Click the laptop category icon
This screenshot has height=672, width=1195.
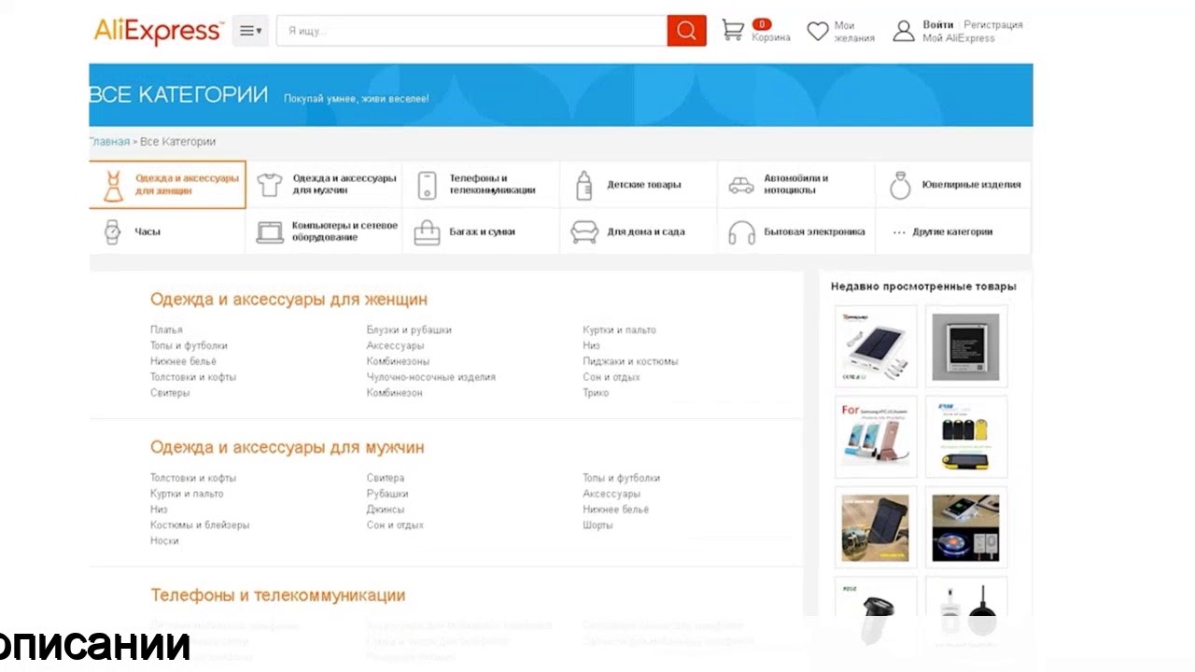(270, 231)
